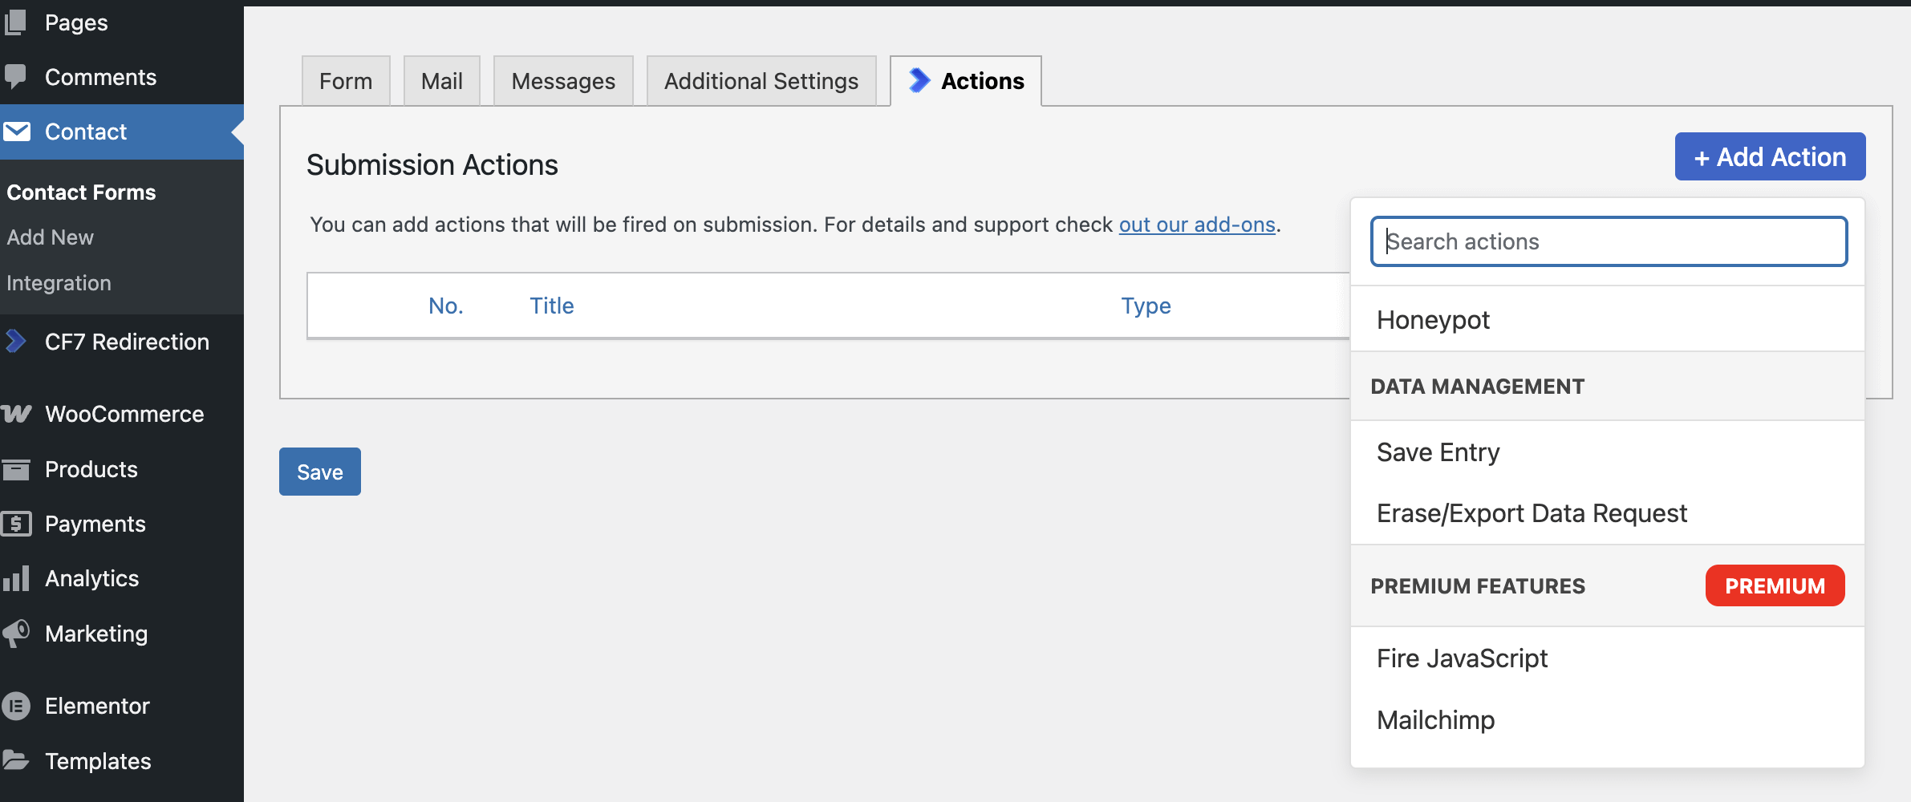
Task: Choose Honeypot from the actions list
Action: coord(1433,320)
